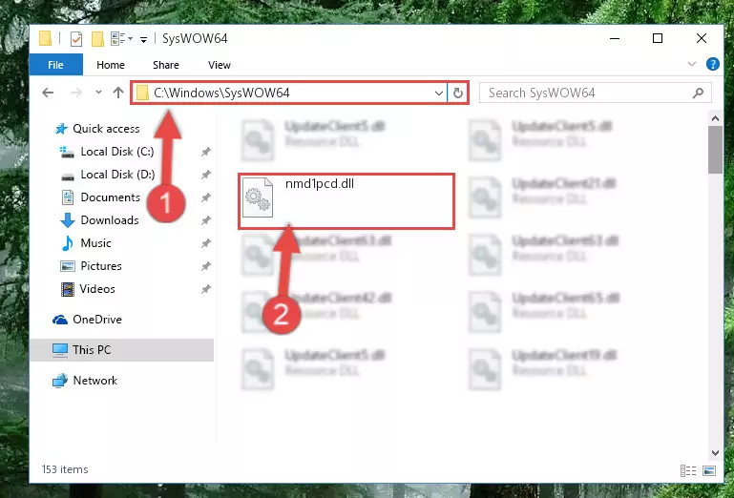Screen dimensions: 734x498
Task: Switch to the Share ribbon tab
Action: click(x=166, y=65)
